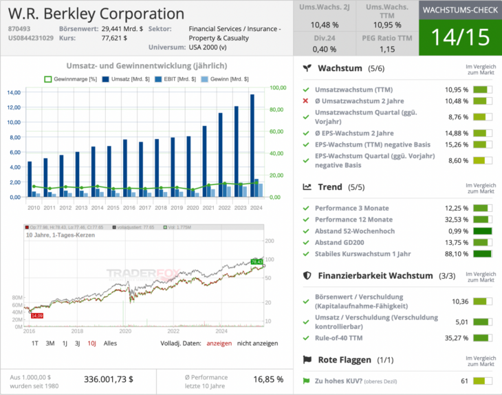Switch chart range to 3M

pos(50,343)
